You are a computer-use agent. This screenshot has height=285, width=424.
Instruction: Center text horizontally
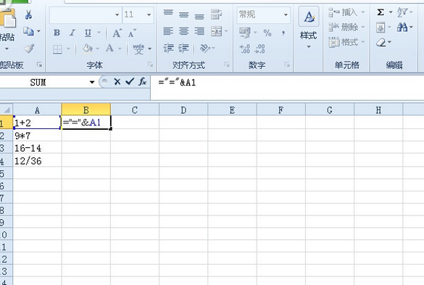[184, 31]
